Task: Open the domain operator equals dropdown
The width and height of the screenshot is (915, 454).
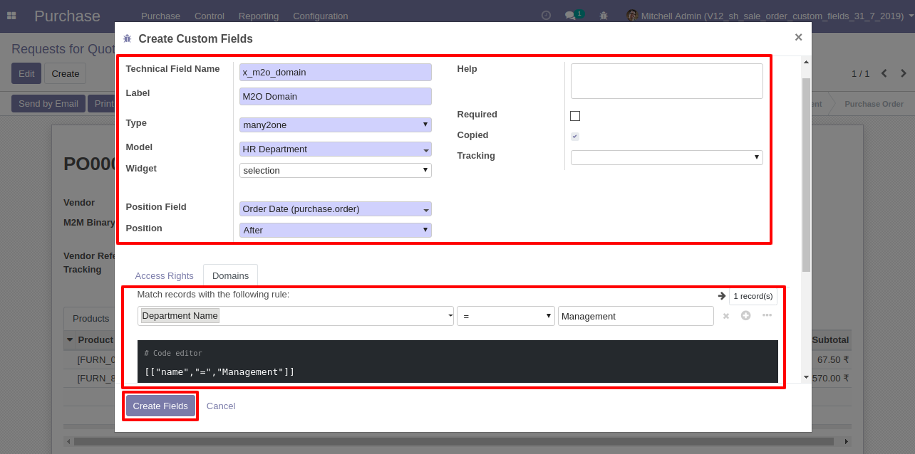Action: tap(505, 316)
